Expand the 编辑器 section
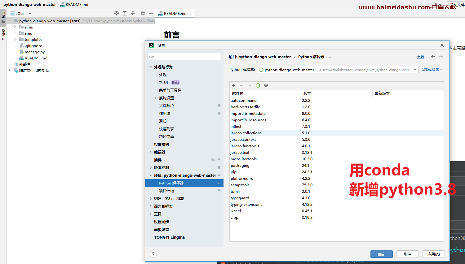The image size is (465, 264). click(x=151, y=152)
